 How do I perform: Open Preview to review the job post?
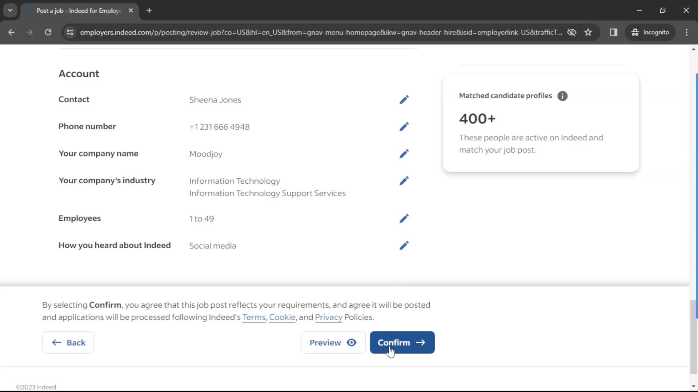pos(332,342)
